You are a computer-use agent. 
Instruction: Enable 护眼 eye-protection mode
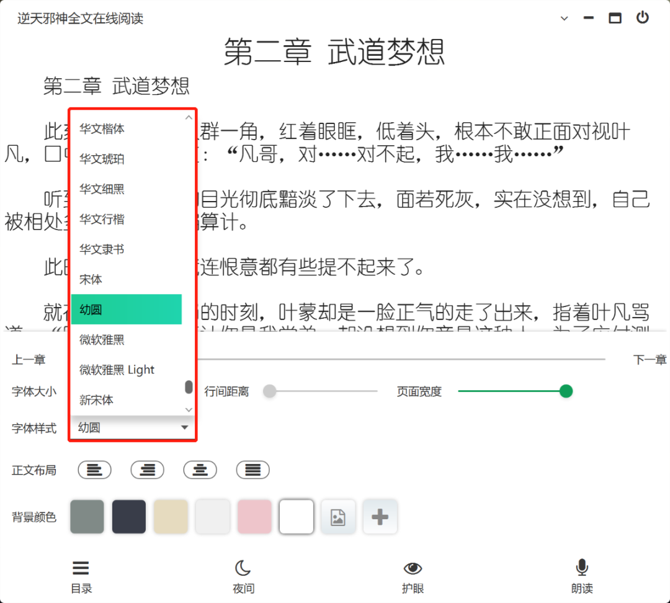(413, 577)
